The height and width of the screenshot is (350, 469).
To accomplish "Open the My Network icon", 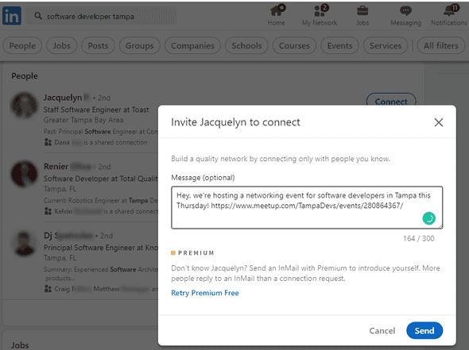I will tap(320, 11).
